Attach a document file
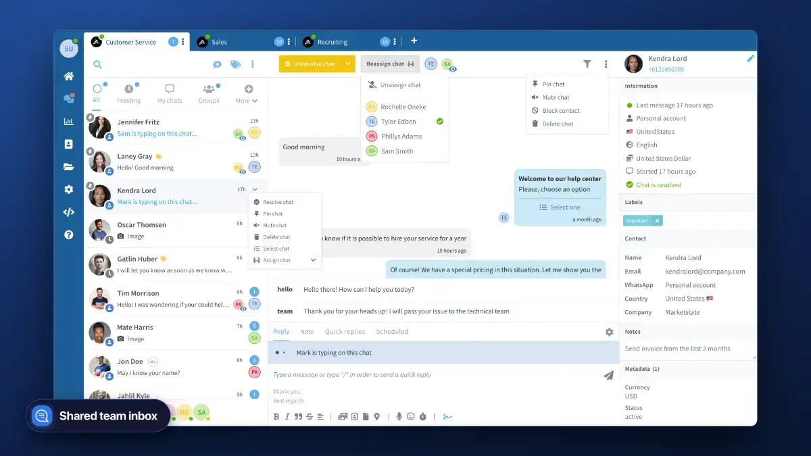The height and width of the screenshot is (456, 811). 366,417
